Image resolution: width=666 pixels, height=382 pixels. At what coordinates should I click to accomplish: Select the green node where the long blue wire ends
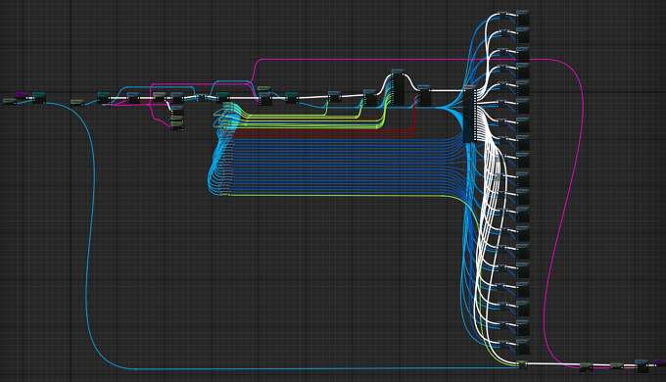coord(522,364)
